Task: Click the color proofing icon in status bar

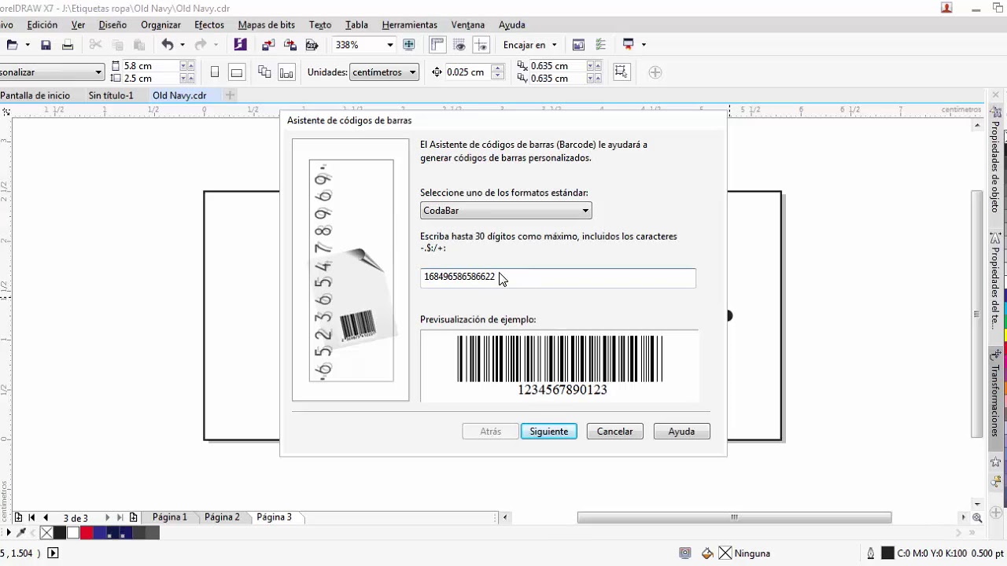Action: pos(685,553)
